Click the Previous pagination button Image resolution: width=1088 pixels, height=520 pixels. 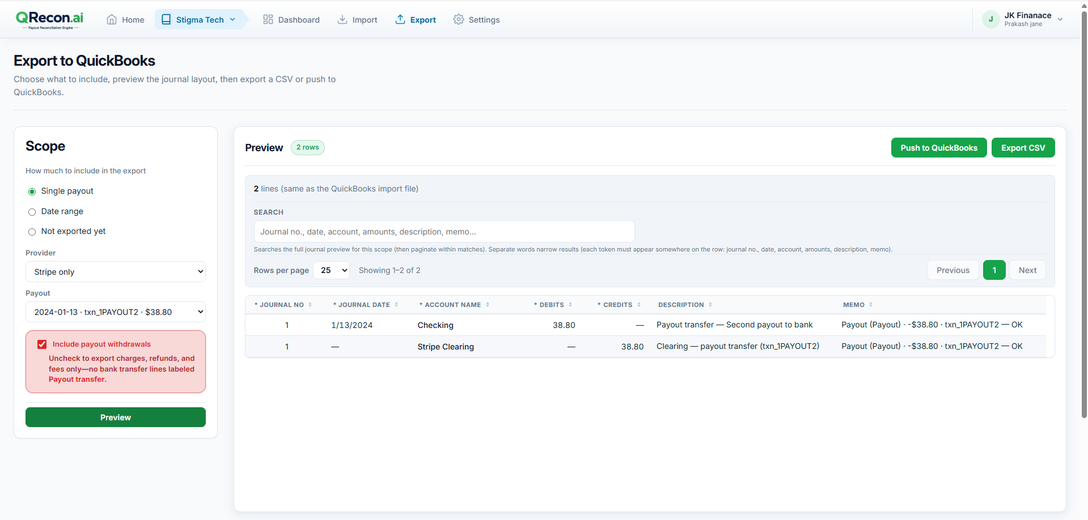click(x=953, y=270)
